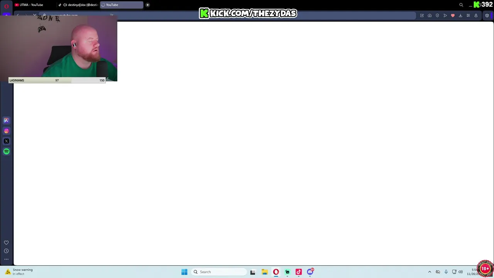Open the extensions cube icon
This screenshot has width=494, height=278.
[x=487, y=15]
